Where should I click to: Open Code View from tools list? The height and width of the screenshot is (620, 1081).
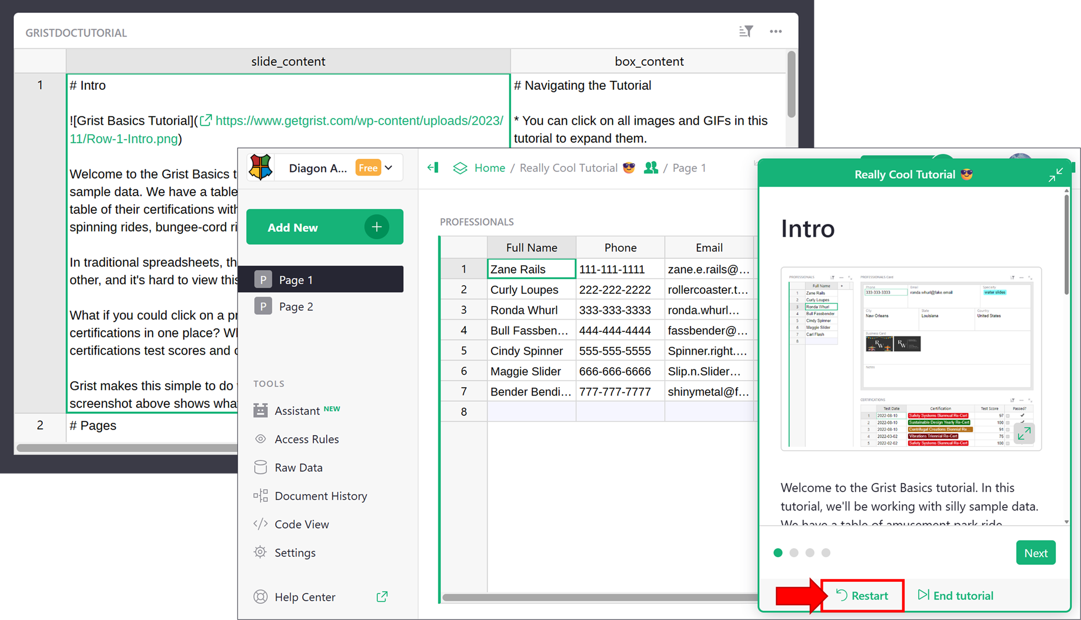[x=301, y=524]
